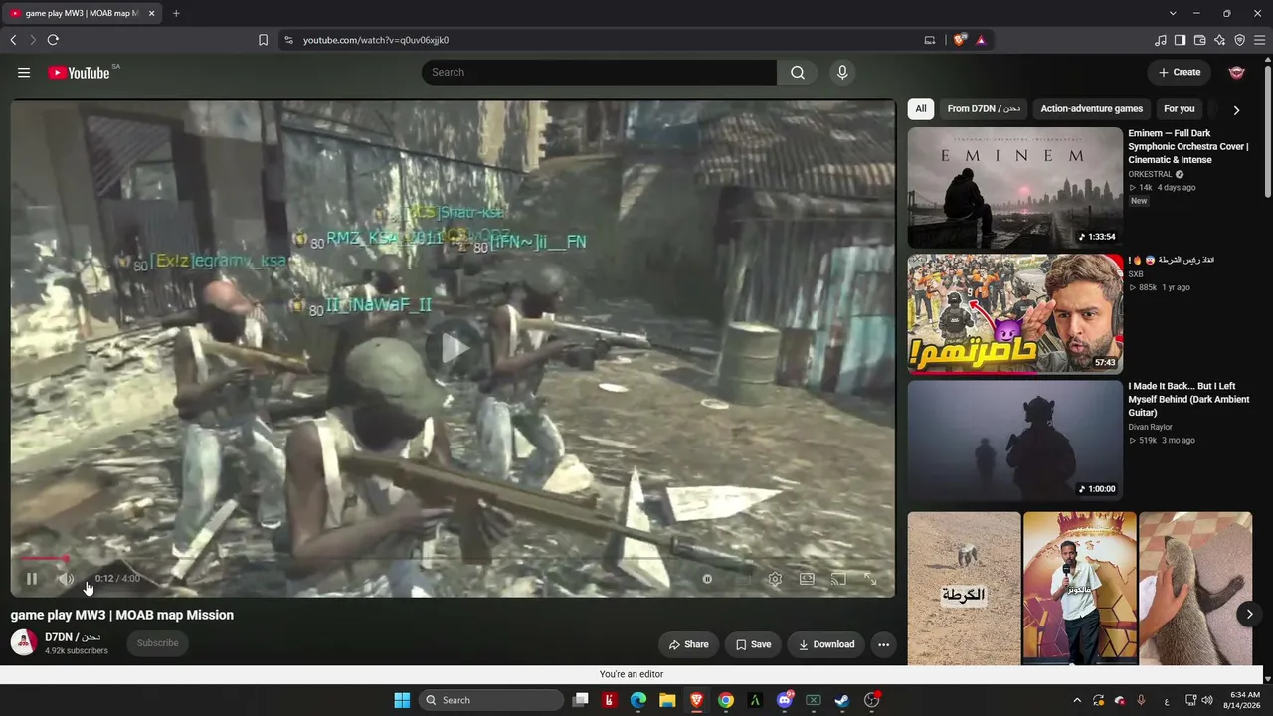1273x716 pixels.
Task: Share this video
Action: coord(688,644)
